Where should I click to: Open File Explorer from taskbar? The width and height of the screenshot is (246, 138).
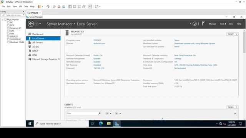pos(109,123)
